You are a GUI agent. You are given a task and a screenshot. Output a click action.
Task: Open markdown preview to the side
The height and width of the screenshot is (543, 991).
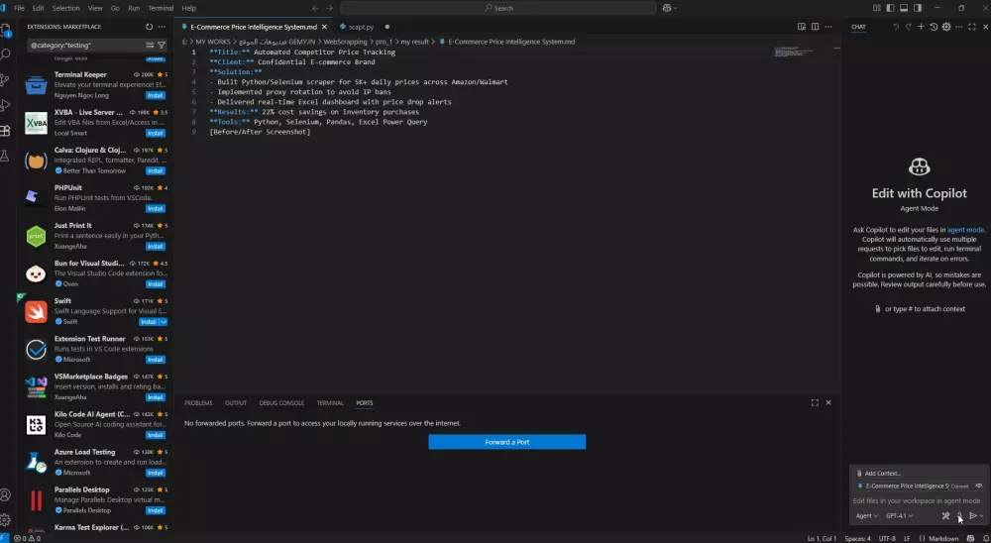[802, 27]
